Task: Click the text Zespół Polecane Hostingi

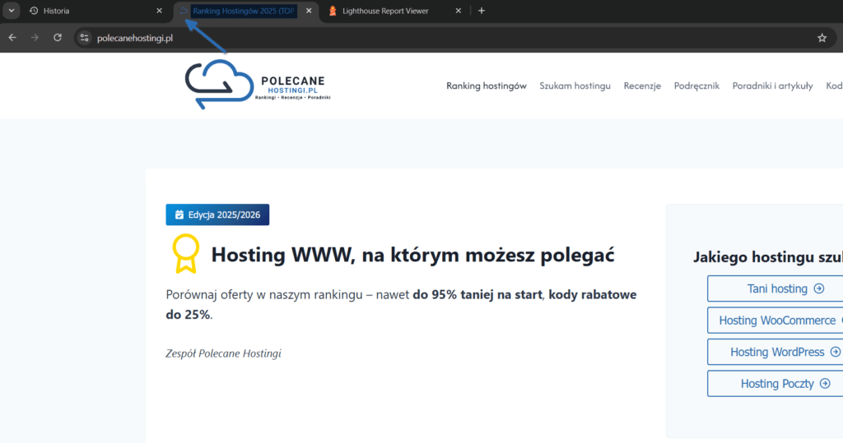Action: [x=223, y=353]
